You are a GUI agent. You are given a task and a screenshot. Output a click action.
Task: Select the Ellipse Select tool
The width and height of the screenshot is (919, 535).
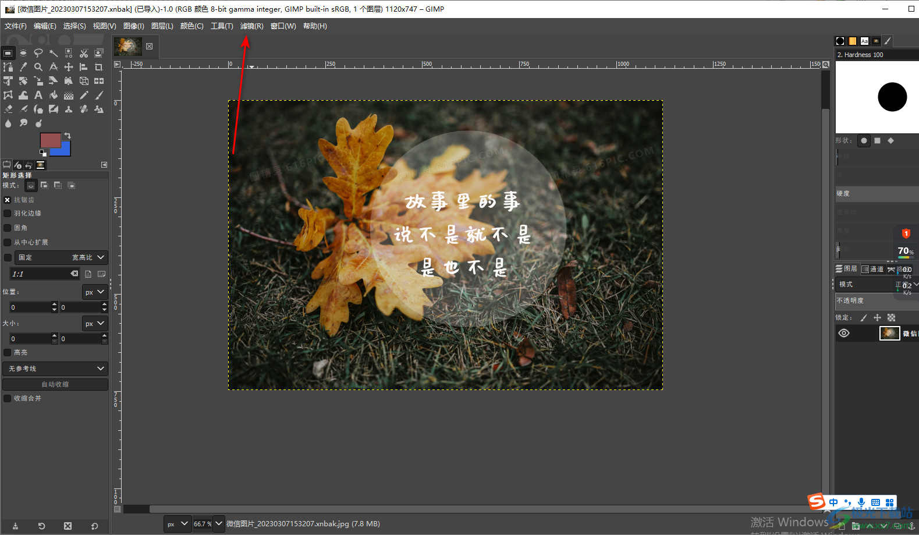click(x=23, y=53)
